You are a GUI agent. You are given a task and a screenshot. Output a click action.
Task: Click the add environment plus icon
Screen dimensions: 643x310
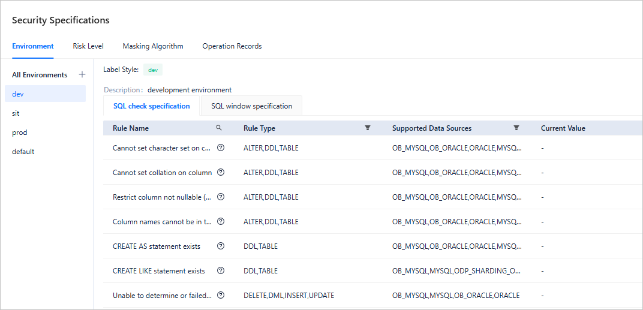82,75
